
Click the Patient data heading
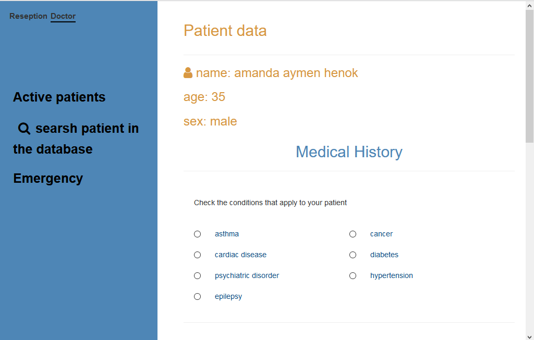(x=225, y=31)
